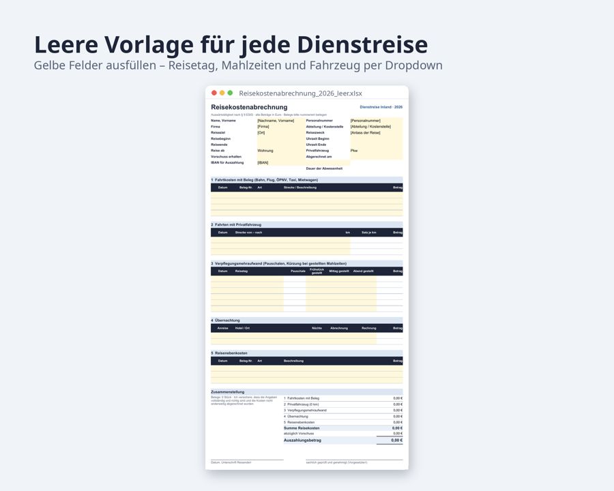Click the '1 Fahrtkosten mit Beleg' section heading
The image size is (614, 491).
coord(306,180)
